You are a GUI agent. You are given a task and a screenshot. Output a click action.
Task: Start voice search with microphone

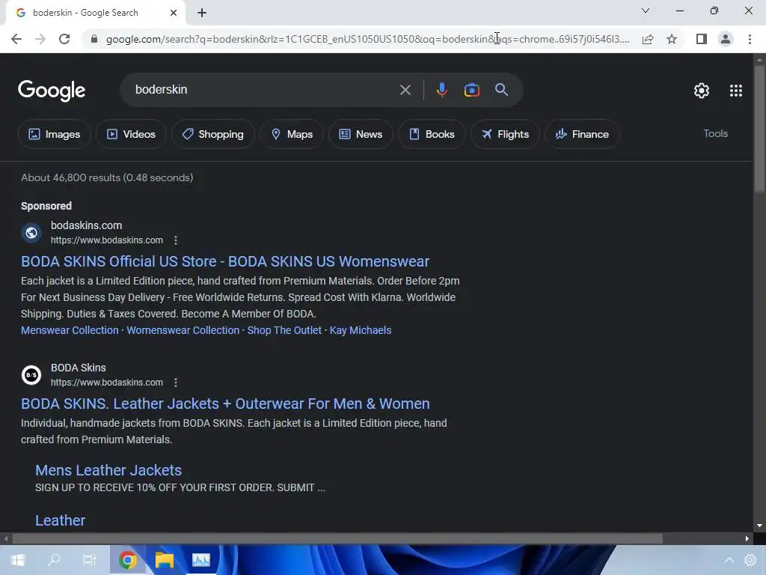click(x=441, y=90)
